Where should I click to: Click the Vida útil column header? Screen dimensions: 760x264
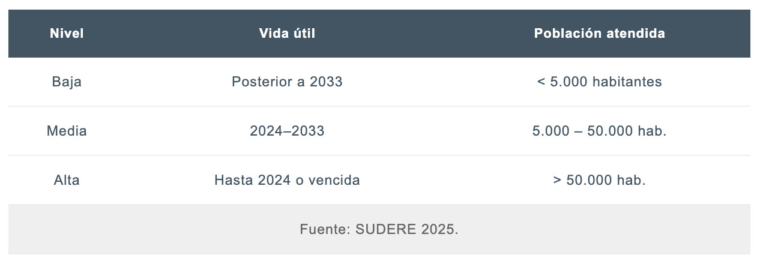click(x=287, y=34)
